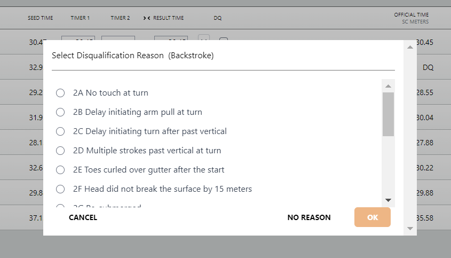
Task: Click the dialog outer scroll down arrow
Action: [x=410, y=229]
